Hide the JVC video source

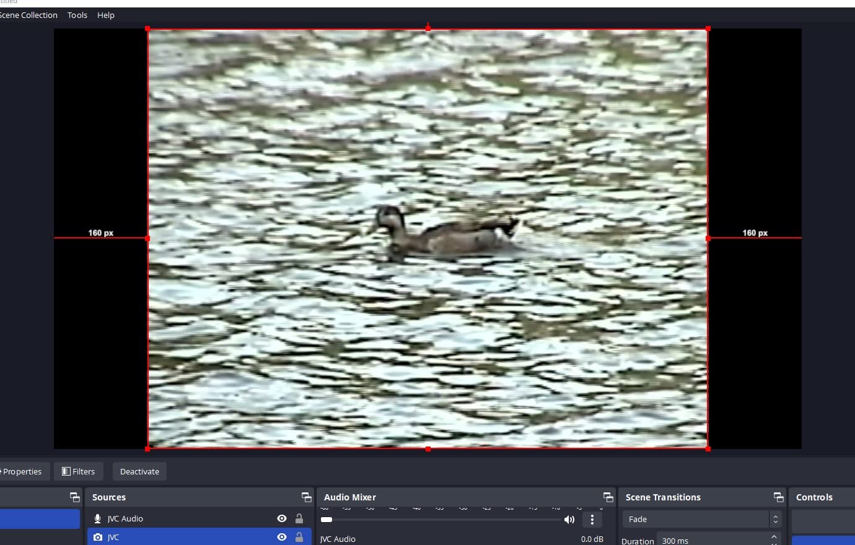(x=282, y=538)
